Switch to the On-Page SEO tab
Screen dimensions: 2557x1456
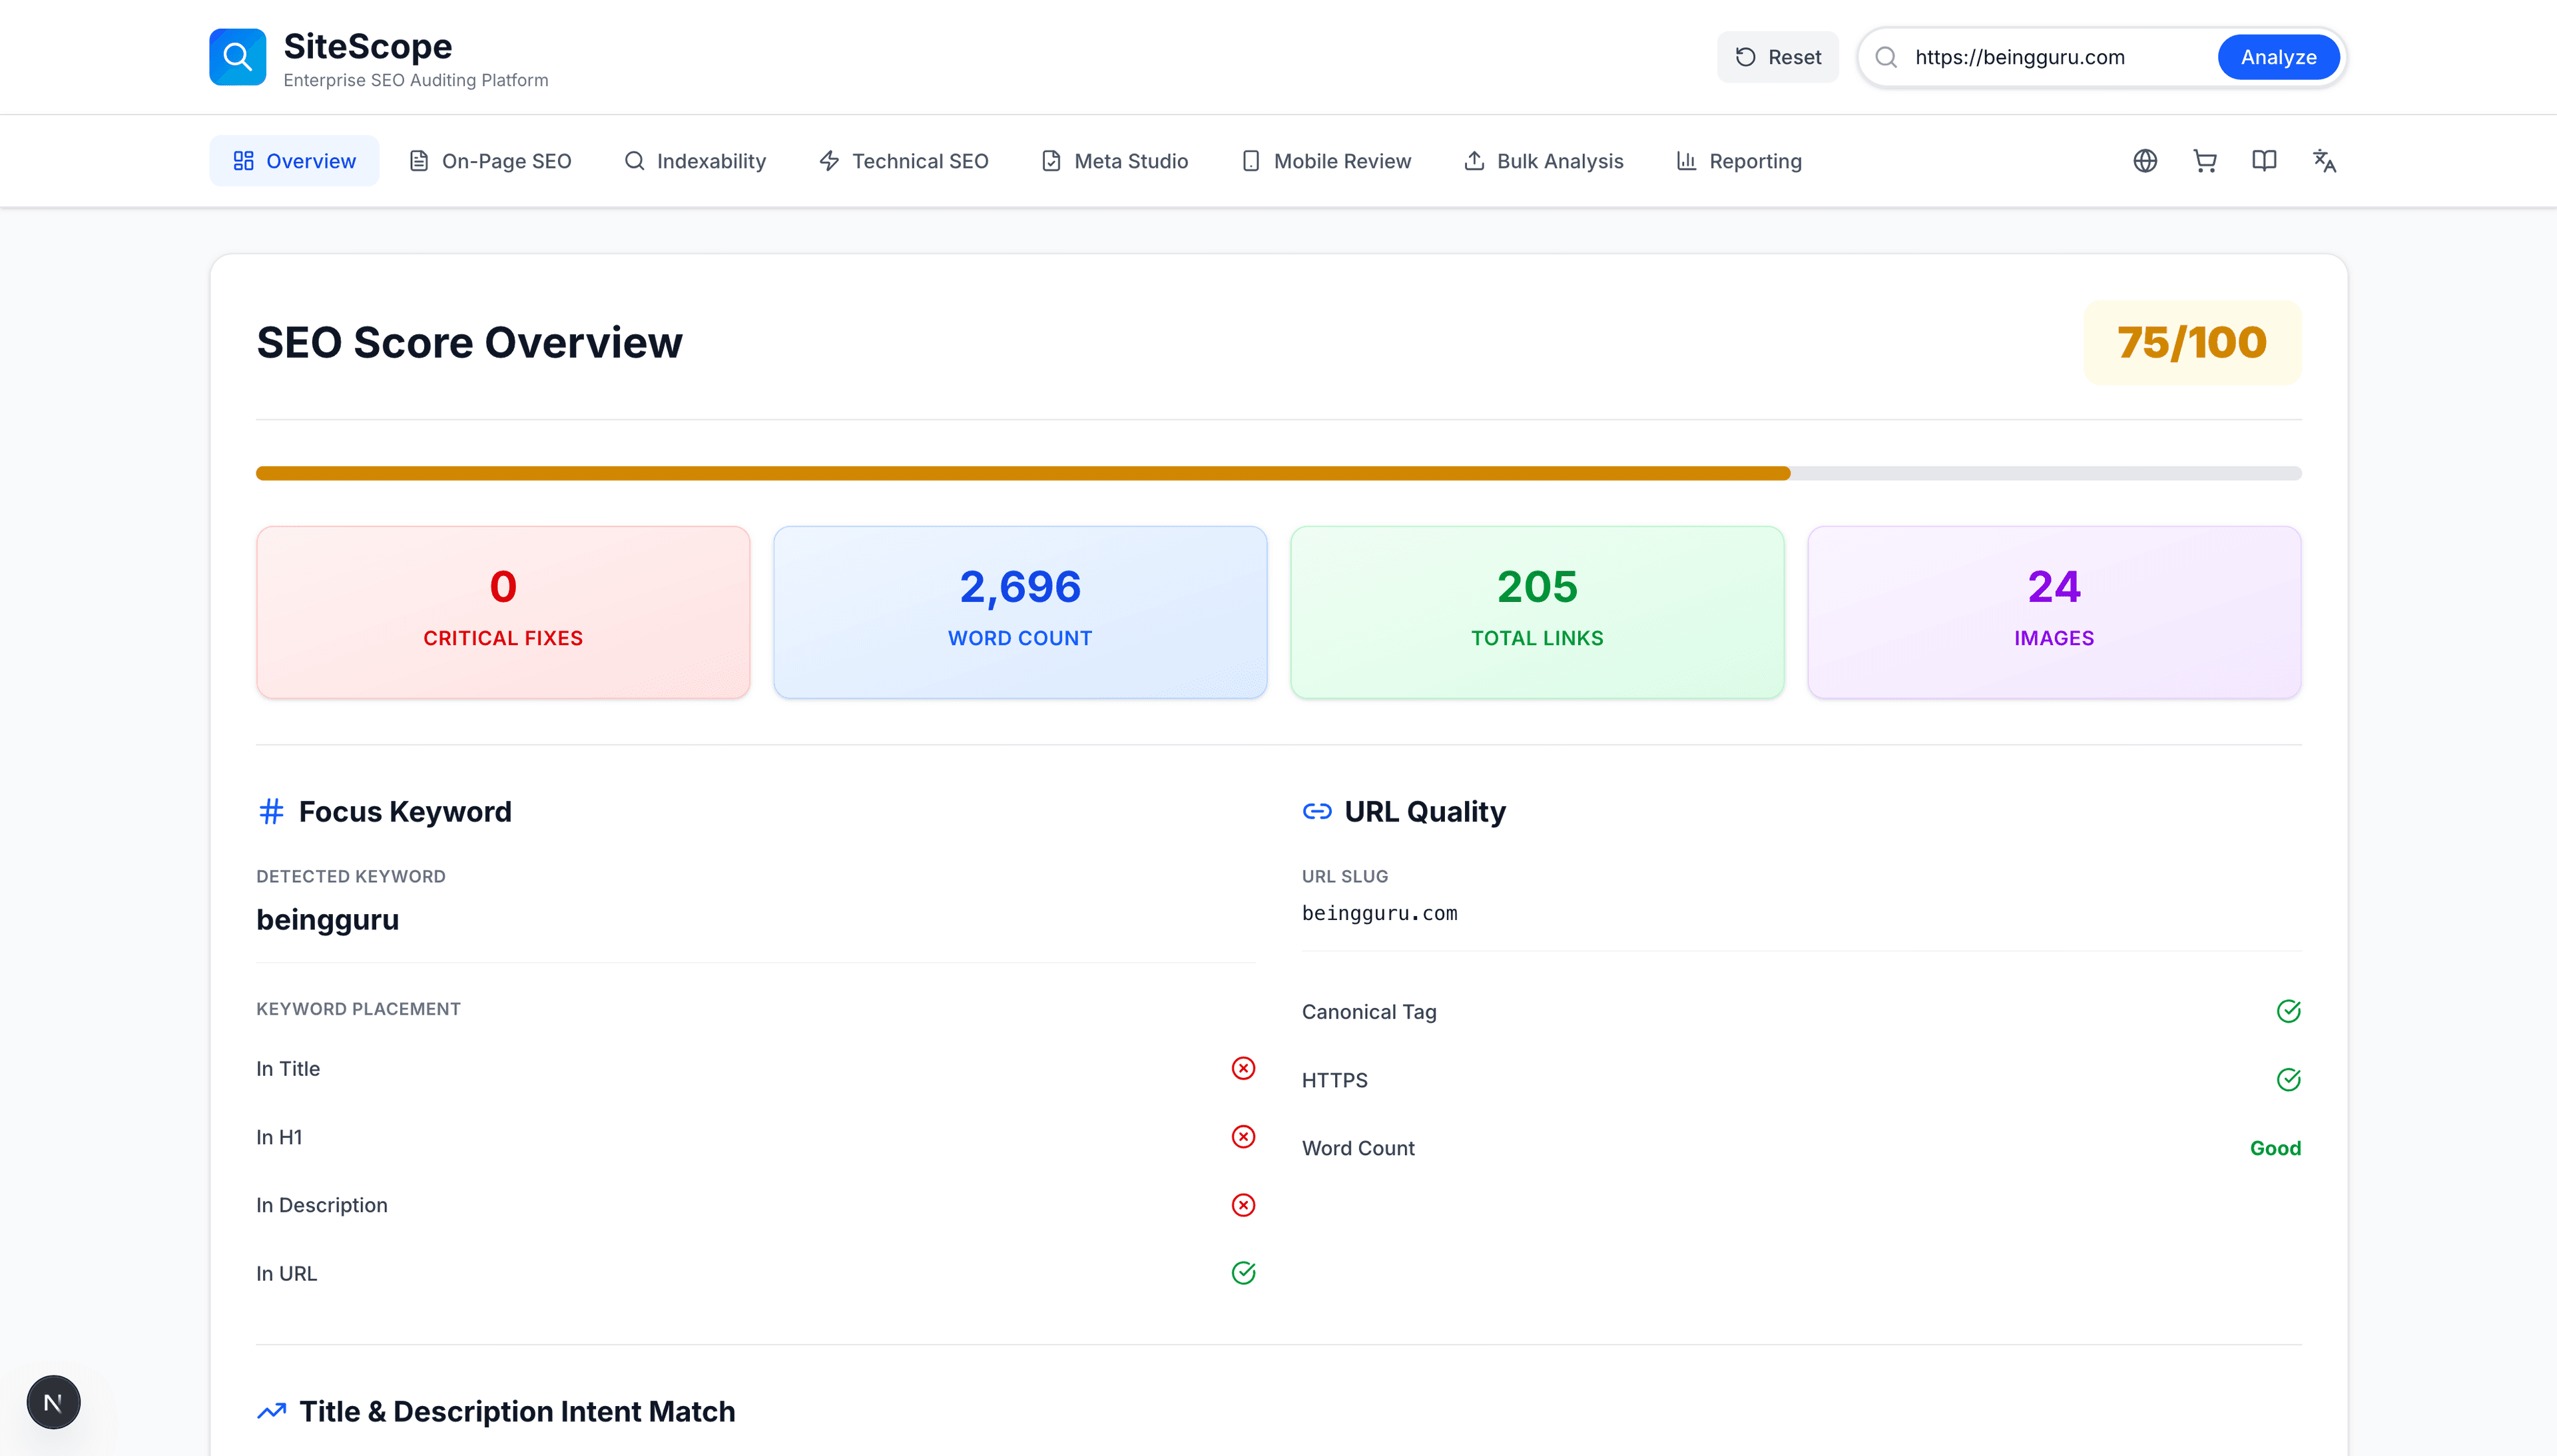pos(490,161)
